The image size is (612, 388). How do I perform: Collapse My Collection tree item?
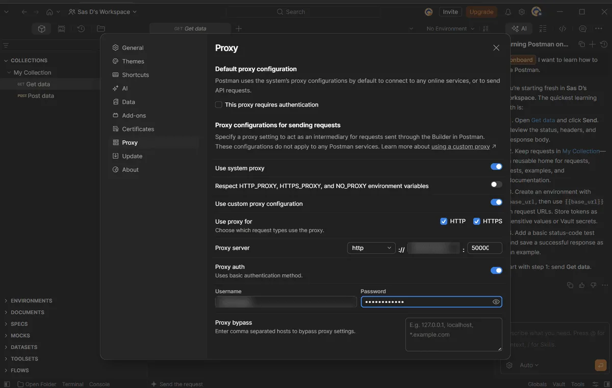click(x=8, y=73)
